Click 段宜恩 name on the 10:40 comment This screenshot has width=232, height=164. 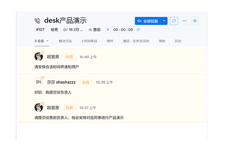53,57
